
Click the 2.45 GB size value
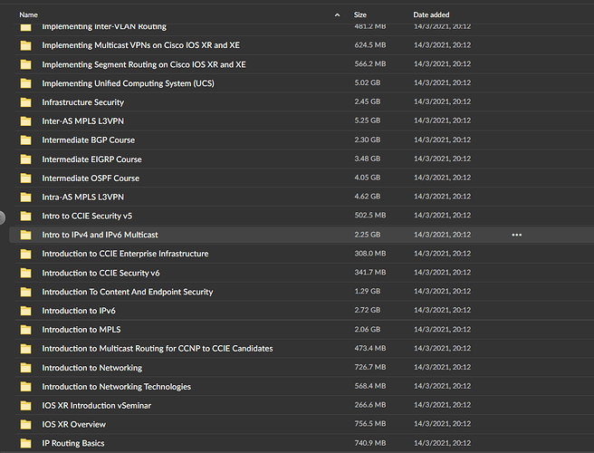[x=368, y=101]
